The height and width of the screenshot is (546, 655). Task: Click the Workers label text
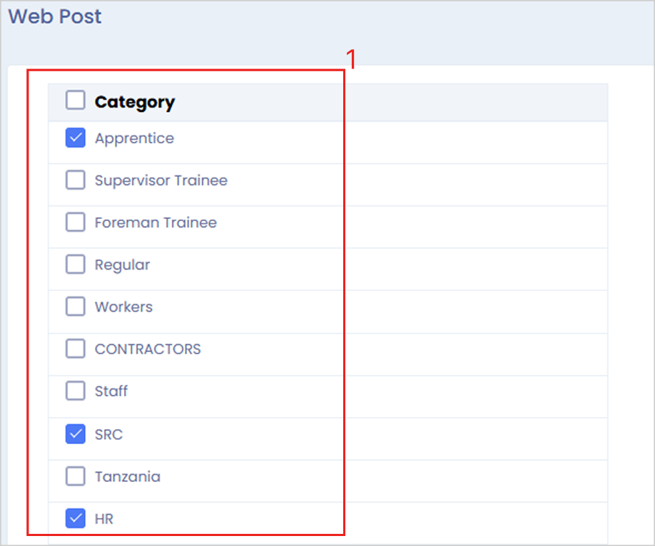tap(123, 307)
